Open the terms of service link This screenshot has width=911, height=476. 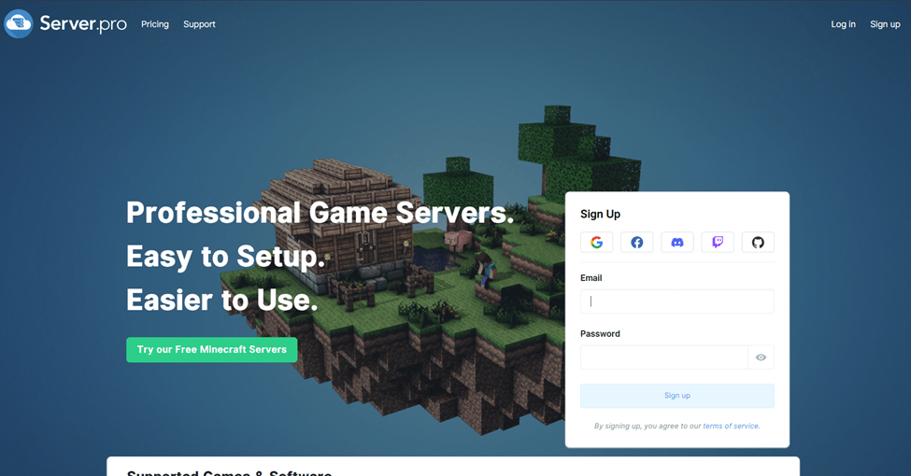[731, 427]
